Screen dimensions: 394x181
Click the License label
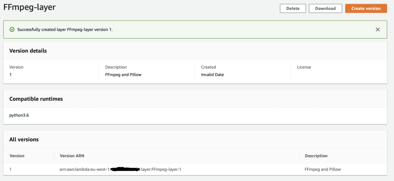tap(304, 67)
